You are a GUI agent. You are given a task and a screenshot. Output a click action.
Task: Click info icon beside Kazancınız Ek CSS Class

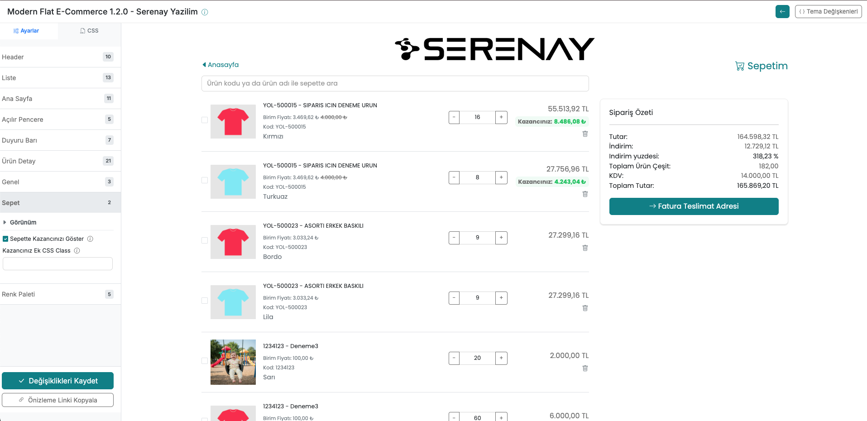77,251
